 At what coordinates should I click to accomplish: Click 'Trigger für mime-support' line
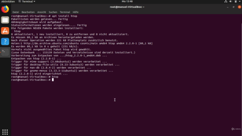click(59, 62)
